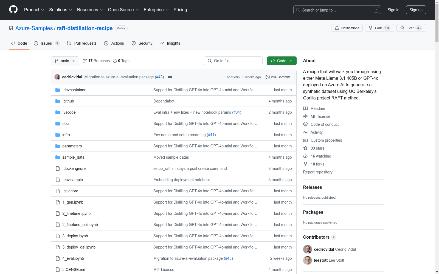Open the GitHub homepage via the Octocat logo
439x274 pixels.
(x=13, y=10)
